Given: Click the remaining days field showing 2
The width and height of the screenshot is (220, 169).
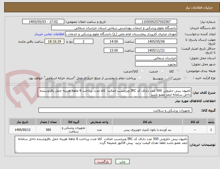Looking at the screenshot, I should coord(83,42).
